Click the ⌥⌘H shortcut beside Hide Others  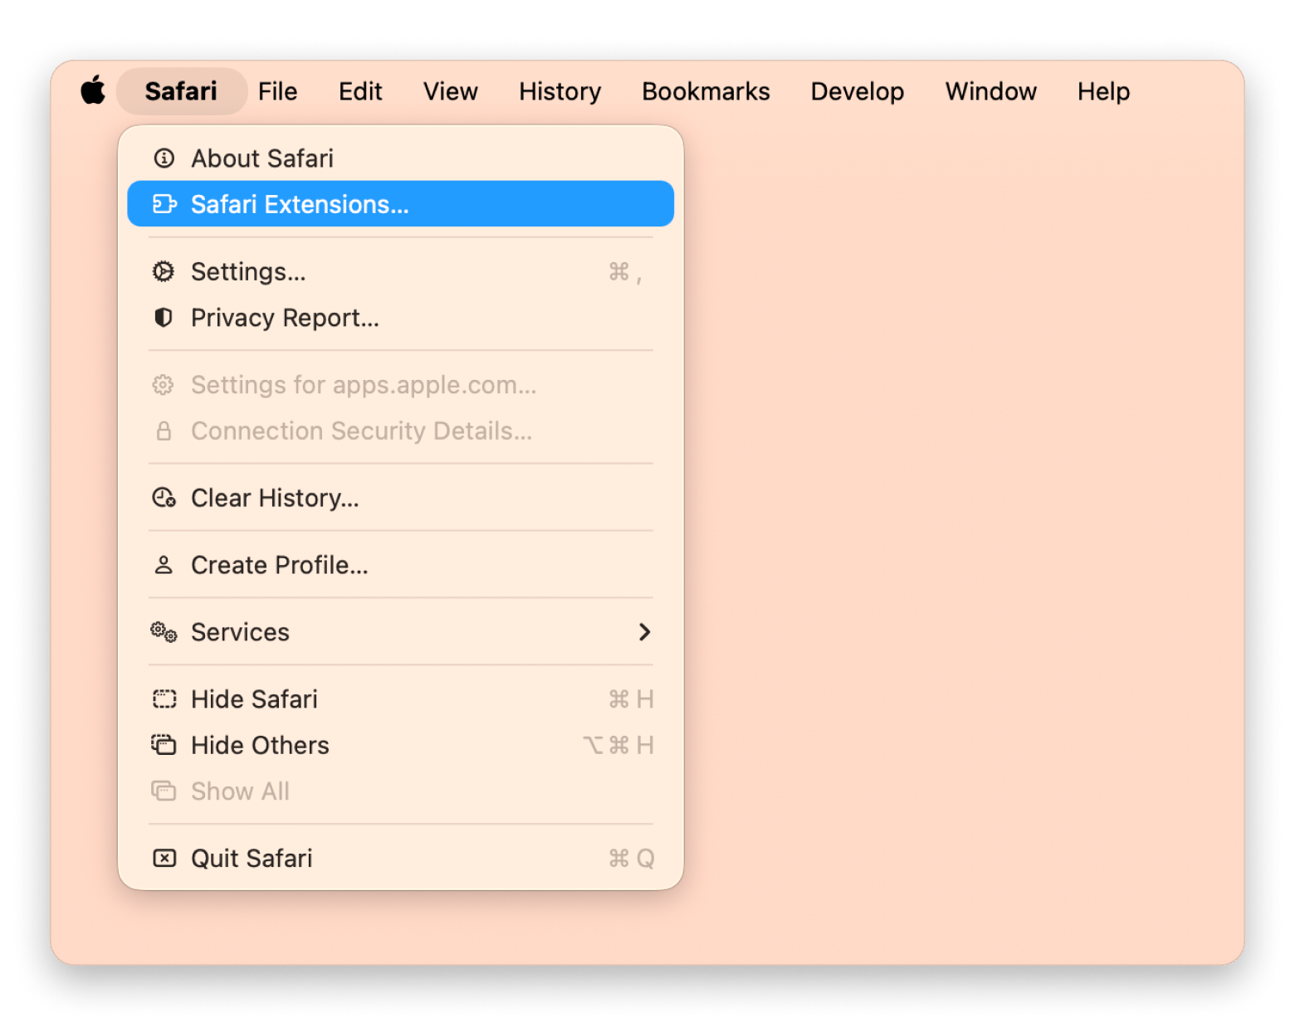point(618,745)
